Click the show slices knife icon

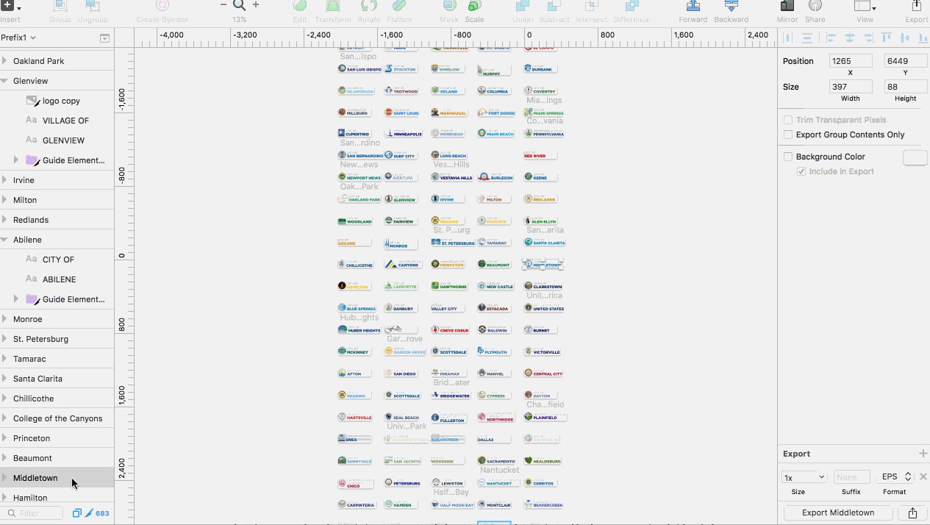90,513
